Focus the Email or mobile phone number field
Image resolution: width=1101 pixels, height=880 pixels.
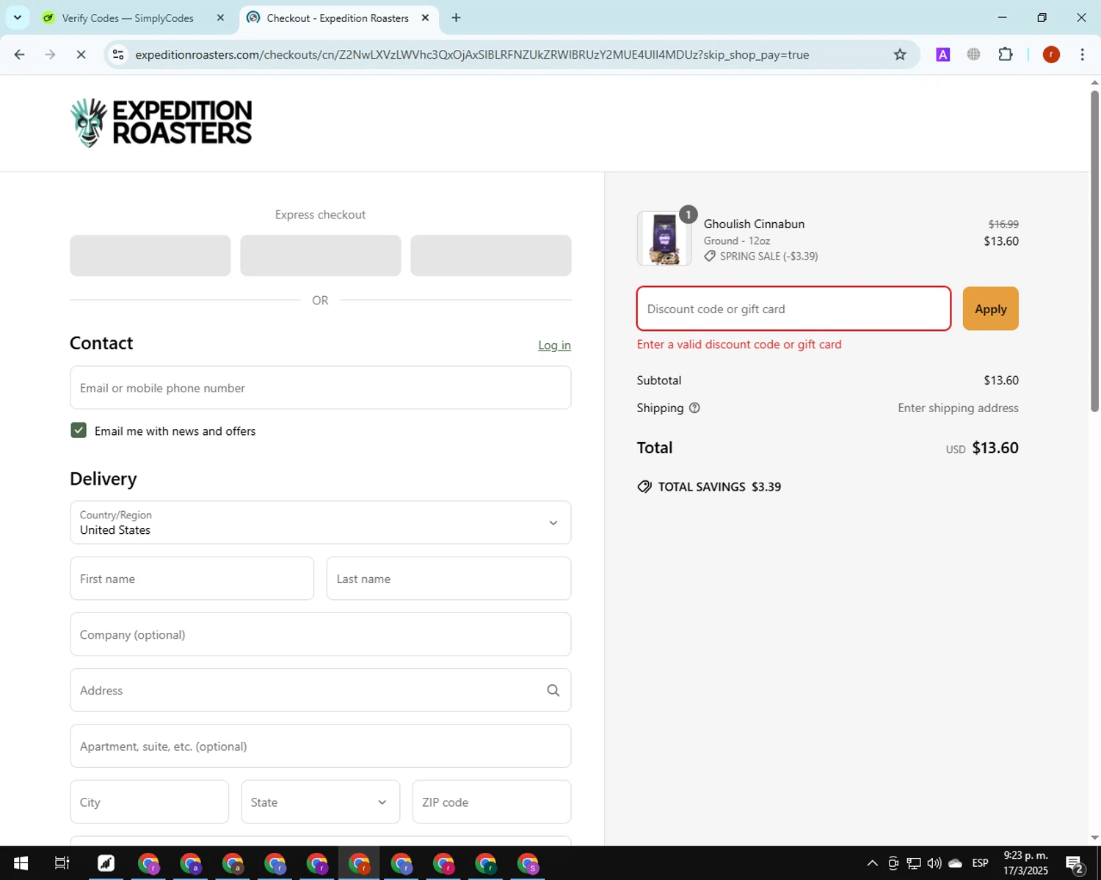(320, 388)
